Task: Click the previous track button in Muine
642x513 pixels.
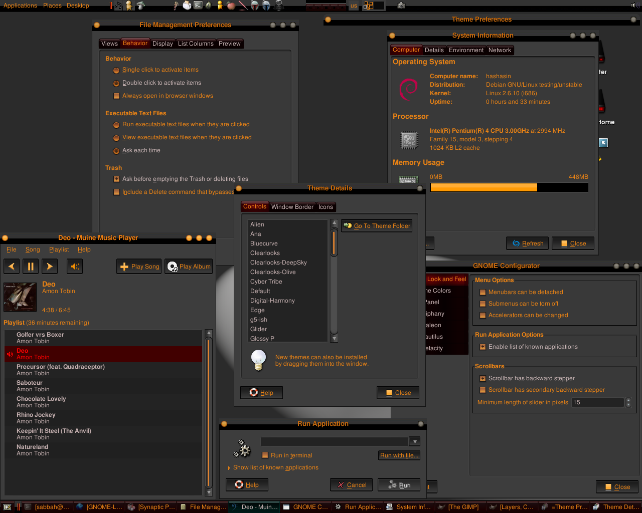Action: [x=12, y=267]
